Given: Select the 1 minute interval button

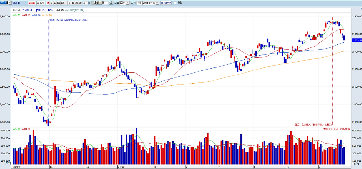Looking at the screenshot, I should [66, 3].
